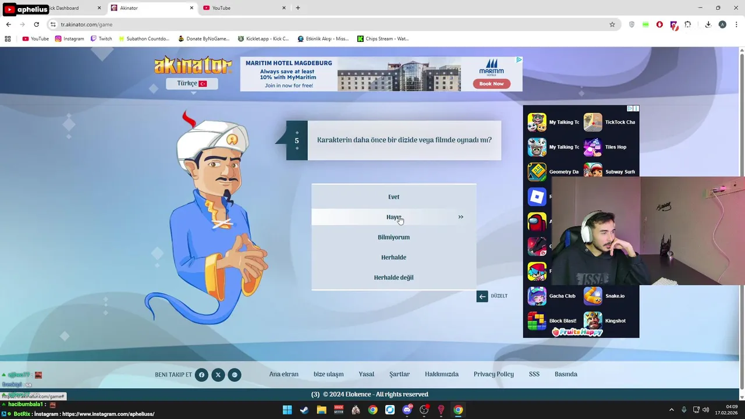Open Kicklet.app bookmark

coord(263,39)
